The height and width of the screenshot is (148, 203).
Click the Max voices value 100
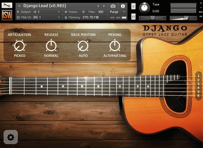101,12
